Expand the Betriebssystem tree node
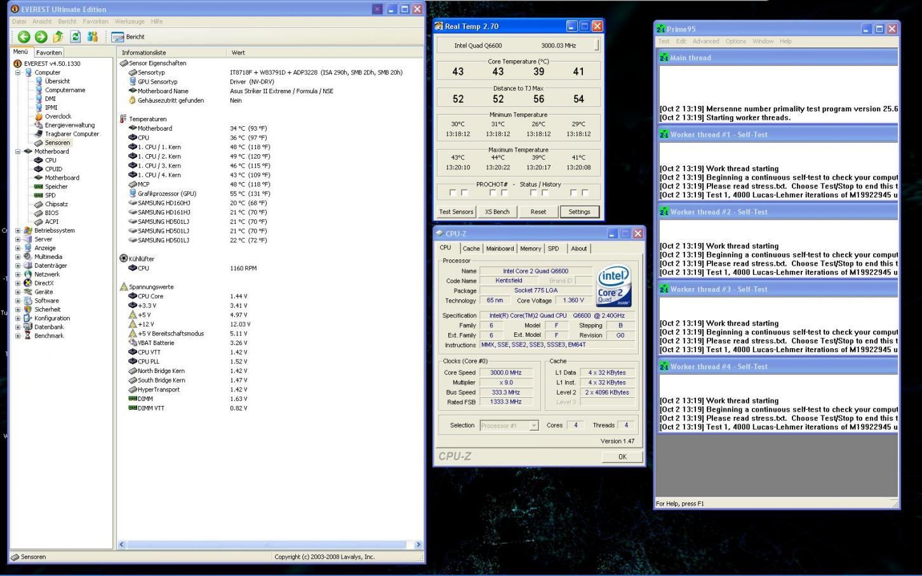 click(x=18, y=231)
